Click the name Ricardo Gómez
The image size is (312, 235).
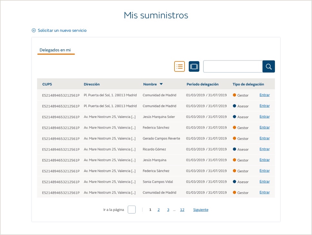coord(154,149)
